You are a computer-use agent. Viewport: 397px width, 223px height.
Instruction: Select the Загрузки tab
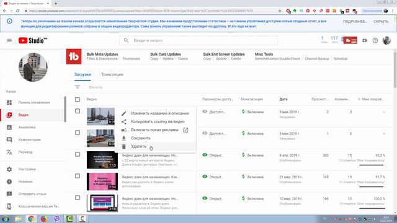(83, 74)
